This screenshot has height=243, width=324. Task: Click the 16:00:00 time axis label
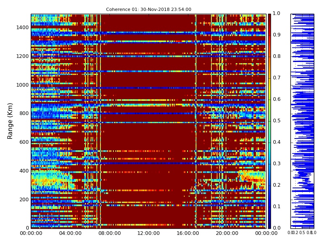[188, 233]
